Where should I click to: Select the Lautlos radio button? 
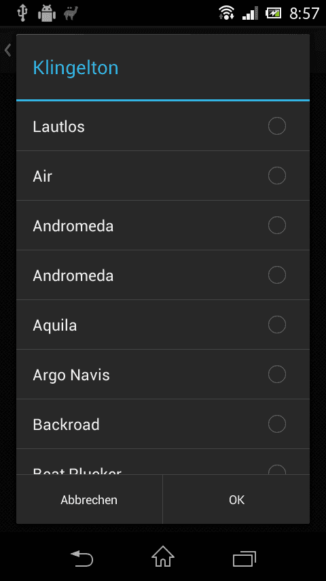click(x=277, y=126)
